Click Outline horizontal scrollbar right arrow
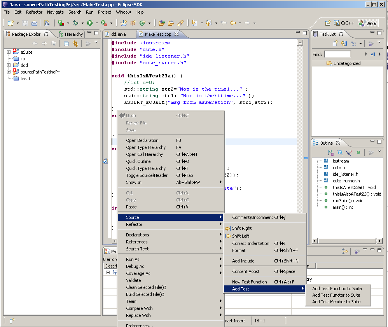 (x=379, y=241)
